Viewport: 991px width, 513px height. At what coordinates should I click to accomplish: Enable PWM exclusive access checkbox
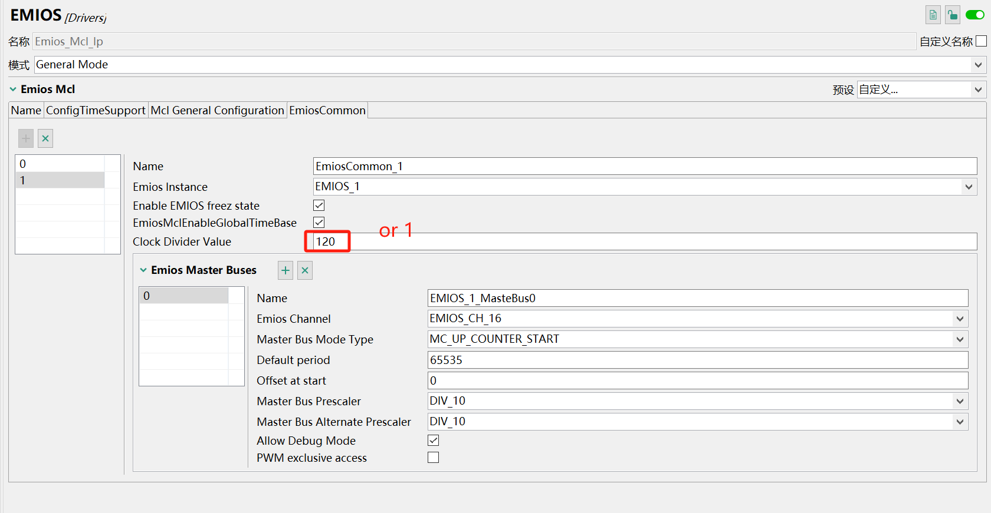tap(434, 458)
